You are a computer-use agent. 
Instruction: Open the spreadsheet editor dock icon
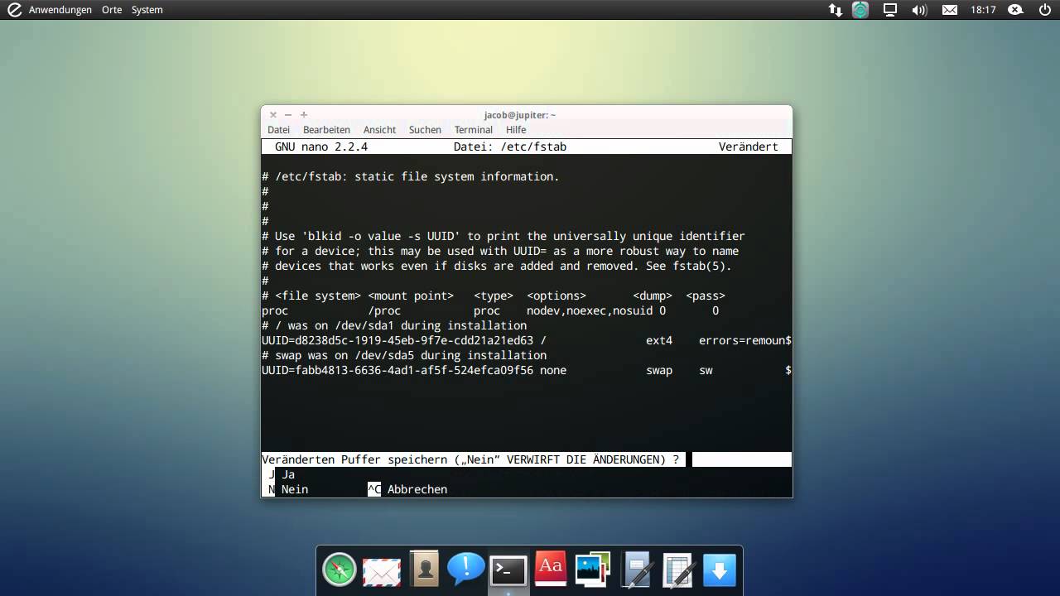677,570
